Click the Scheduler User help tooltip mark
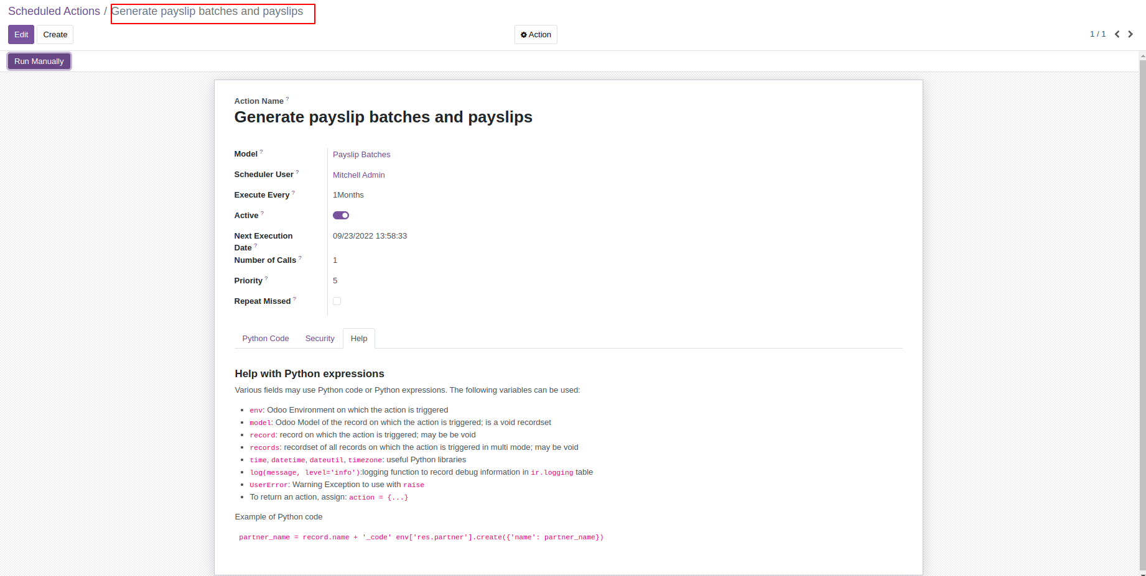 click(297, 172)
